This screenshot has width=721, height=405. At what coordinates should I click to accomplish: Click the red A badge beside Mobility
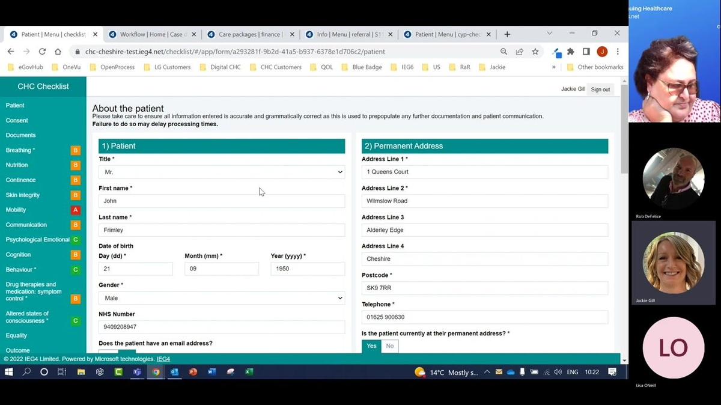pyautogui.click(x=76, y=210)
